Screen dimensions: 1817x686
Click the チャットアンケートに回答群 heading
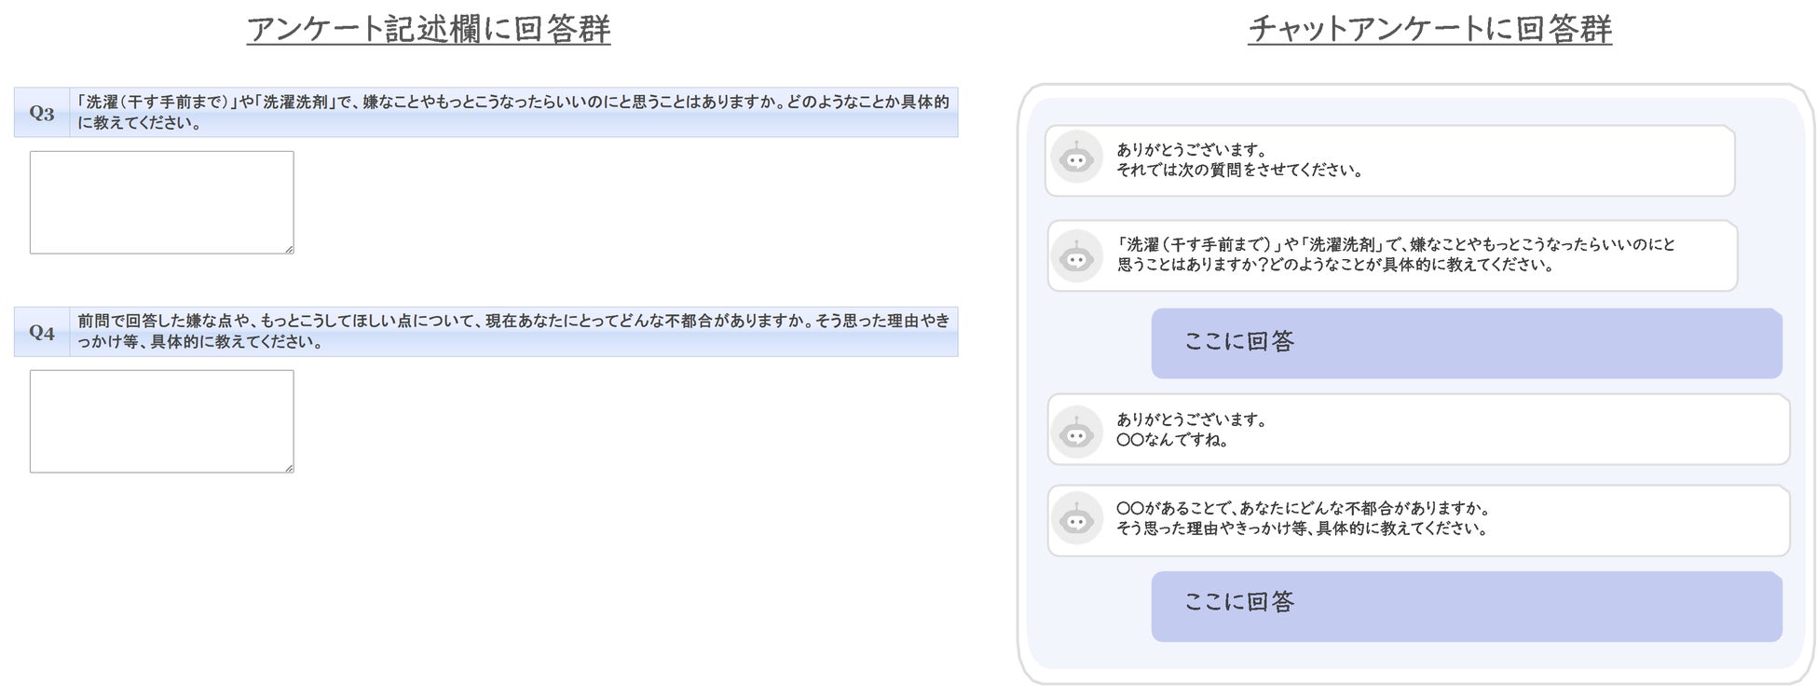1429,30
